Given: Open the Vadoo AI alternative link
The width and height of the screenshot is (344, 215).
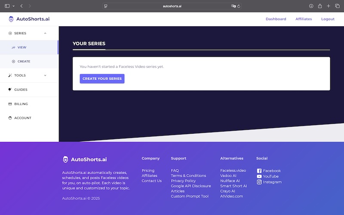Looking at the screenshot, I should (x=228, y=176).
